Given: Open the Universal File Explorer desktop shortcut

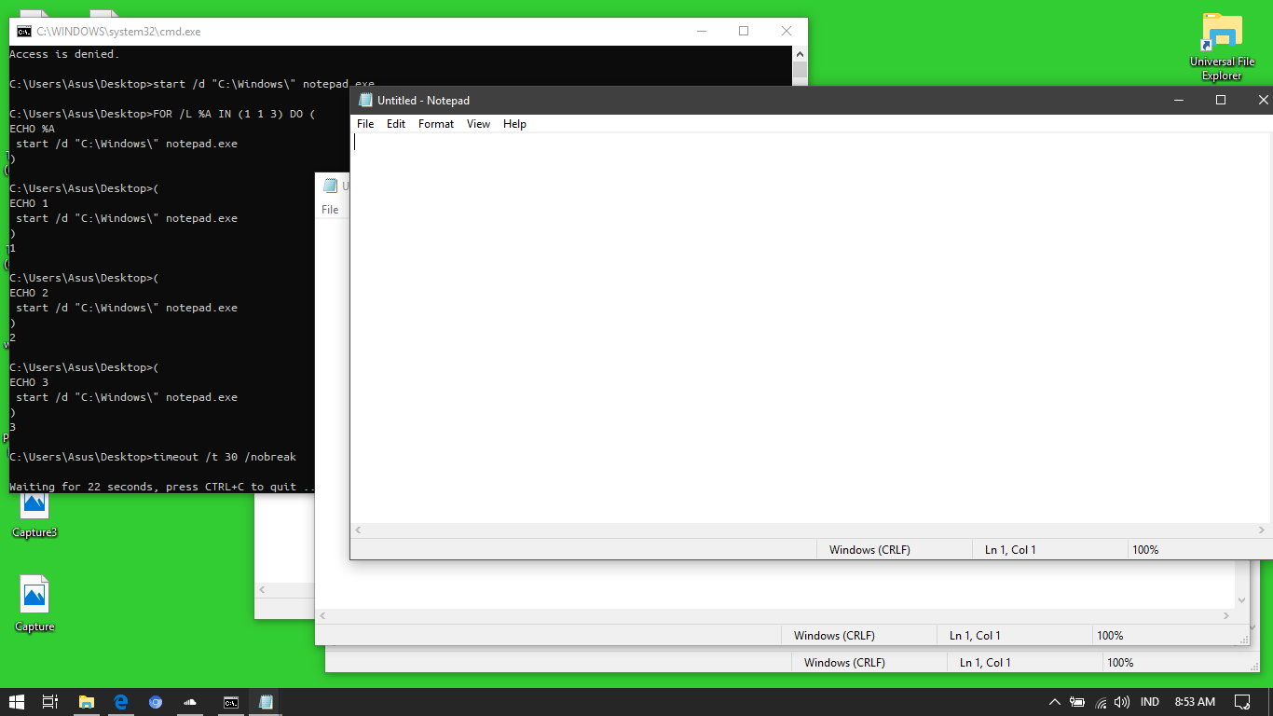Looking at the screenshot, I should [x=1222, y=47].
